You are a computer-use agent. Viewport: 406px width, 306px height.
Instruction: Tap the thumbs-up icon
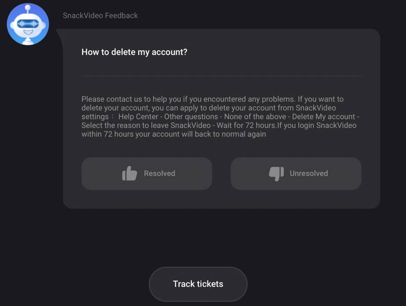point(129,174)
